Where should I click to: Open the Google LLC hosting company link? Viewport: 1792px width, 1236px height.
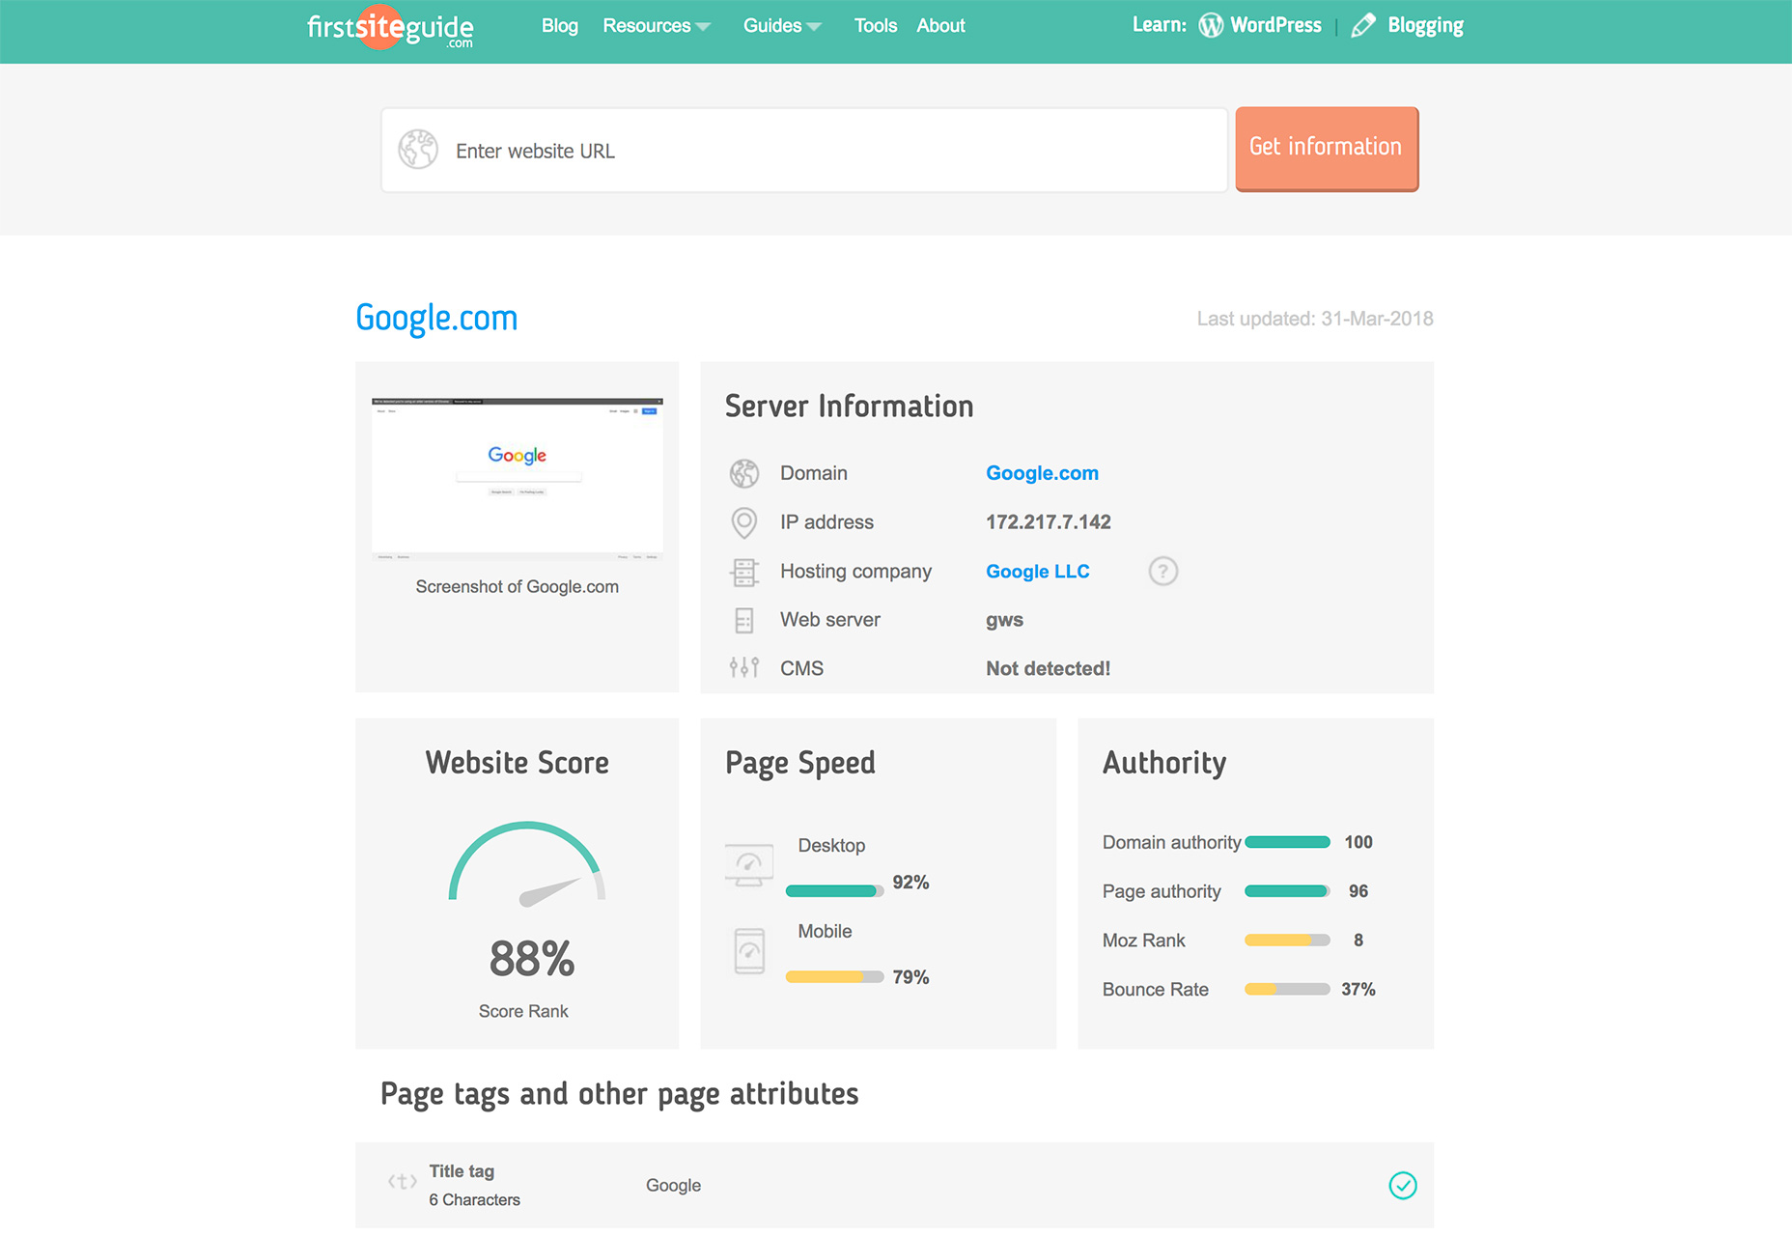coord(1037,572)
